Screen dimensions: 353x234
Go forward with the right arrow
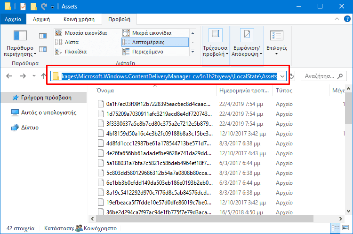23,76
